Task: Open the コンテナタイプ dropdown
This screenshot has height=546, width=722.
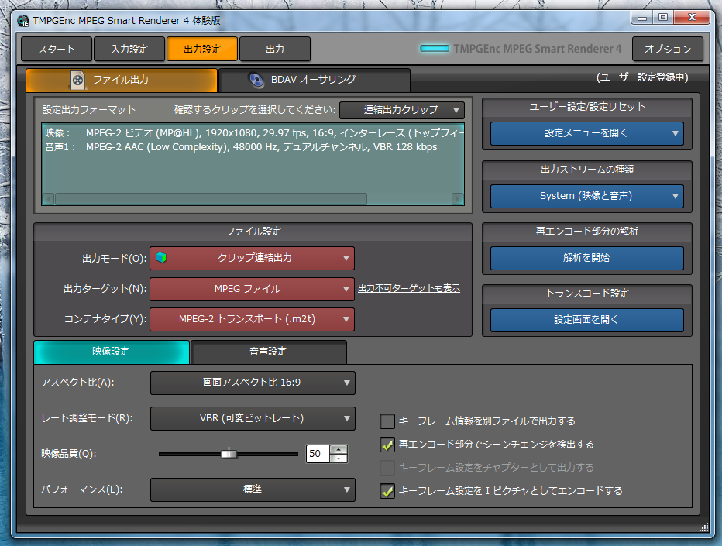Action: coord(252,319)
